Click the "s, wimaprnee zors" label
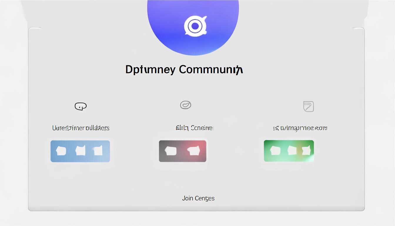This screenshot has width=395, height=226. (300, 128)
